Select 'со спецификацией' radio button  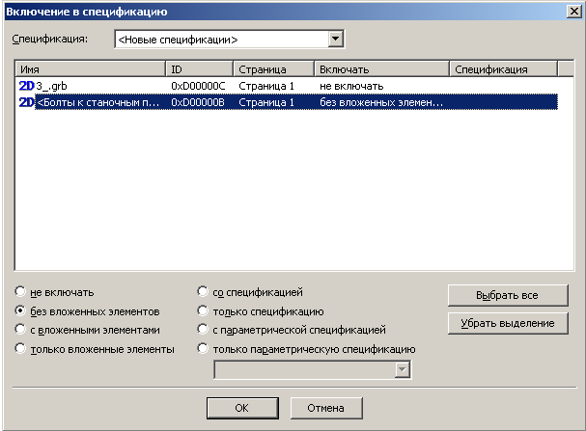coord(203,291)
